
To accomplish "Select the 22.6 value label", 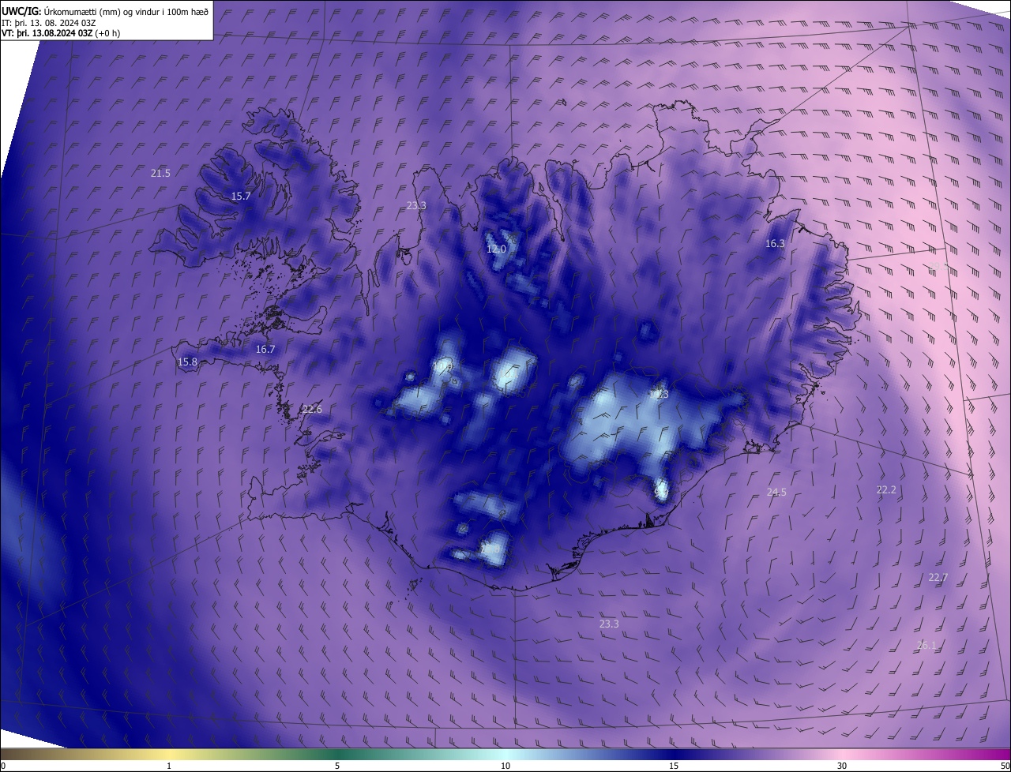I will 312,409.
